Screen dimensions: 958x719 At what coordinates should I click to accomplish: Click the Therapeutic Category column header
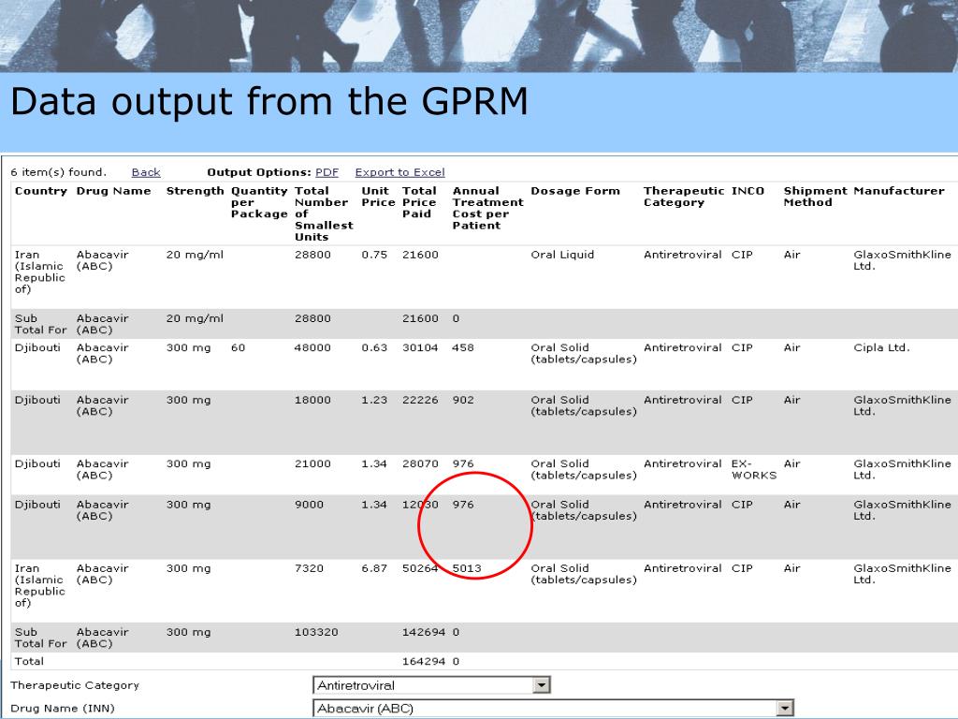click(x=684, y=197)
